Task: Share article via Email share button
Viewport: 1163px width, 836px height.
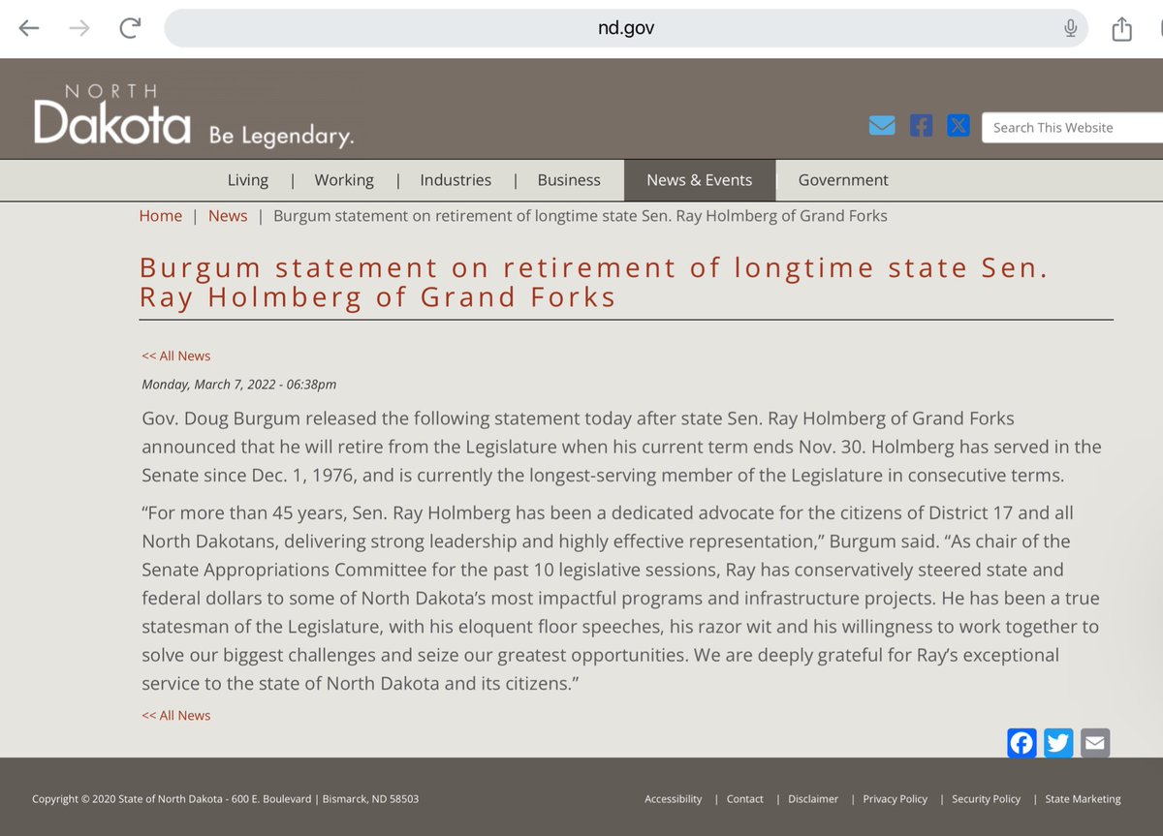Action: [1095, 743]
